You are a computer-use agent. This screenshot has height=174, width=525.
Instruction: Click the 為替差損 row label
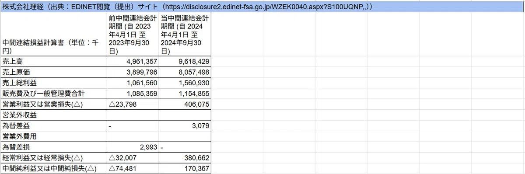54,147
